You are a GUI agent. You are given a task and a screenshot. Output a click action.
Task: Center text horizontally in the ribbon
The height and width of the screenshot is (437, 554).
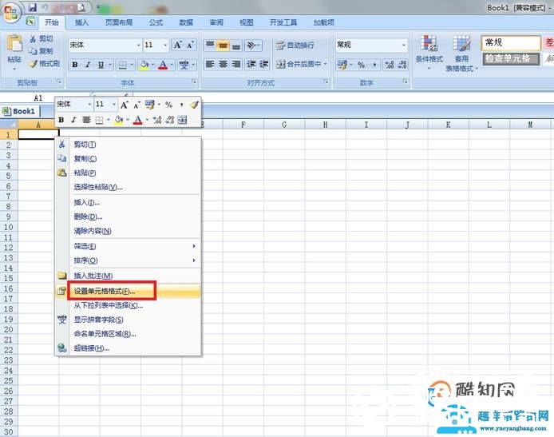(x=223, y=64)
